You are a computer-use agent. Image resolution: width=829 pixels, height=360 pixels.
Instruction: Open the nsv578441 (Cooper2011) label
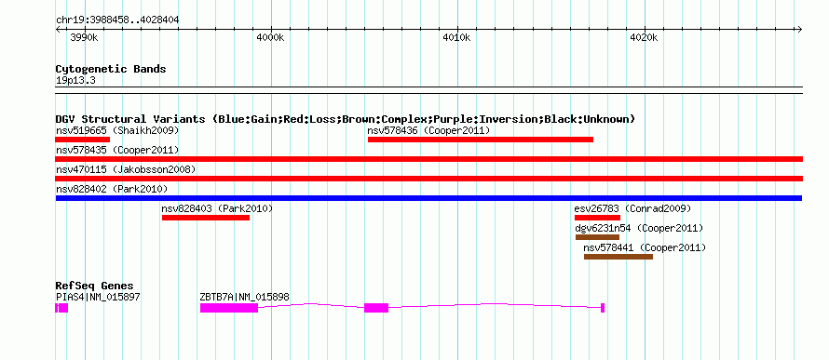(645, 247)
